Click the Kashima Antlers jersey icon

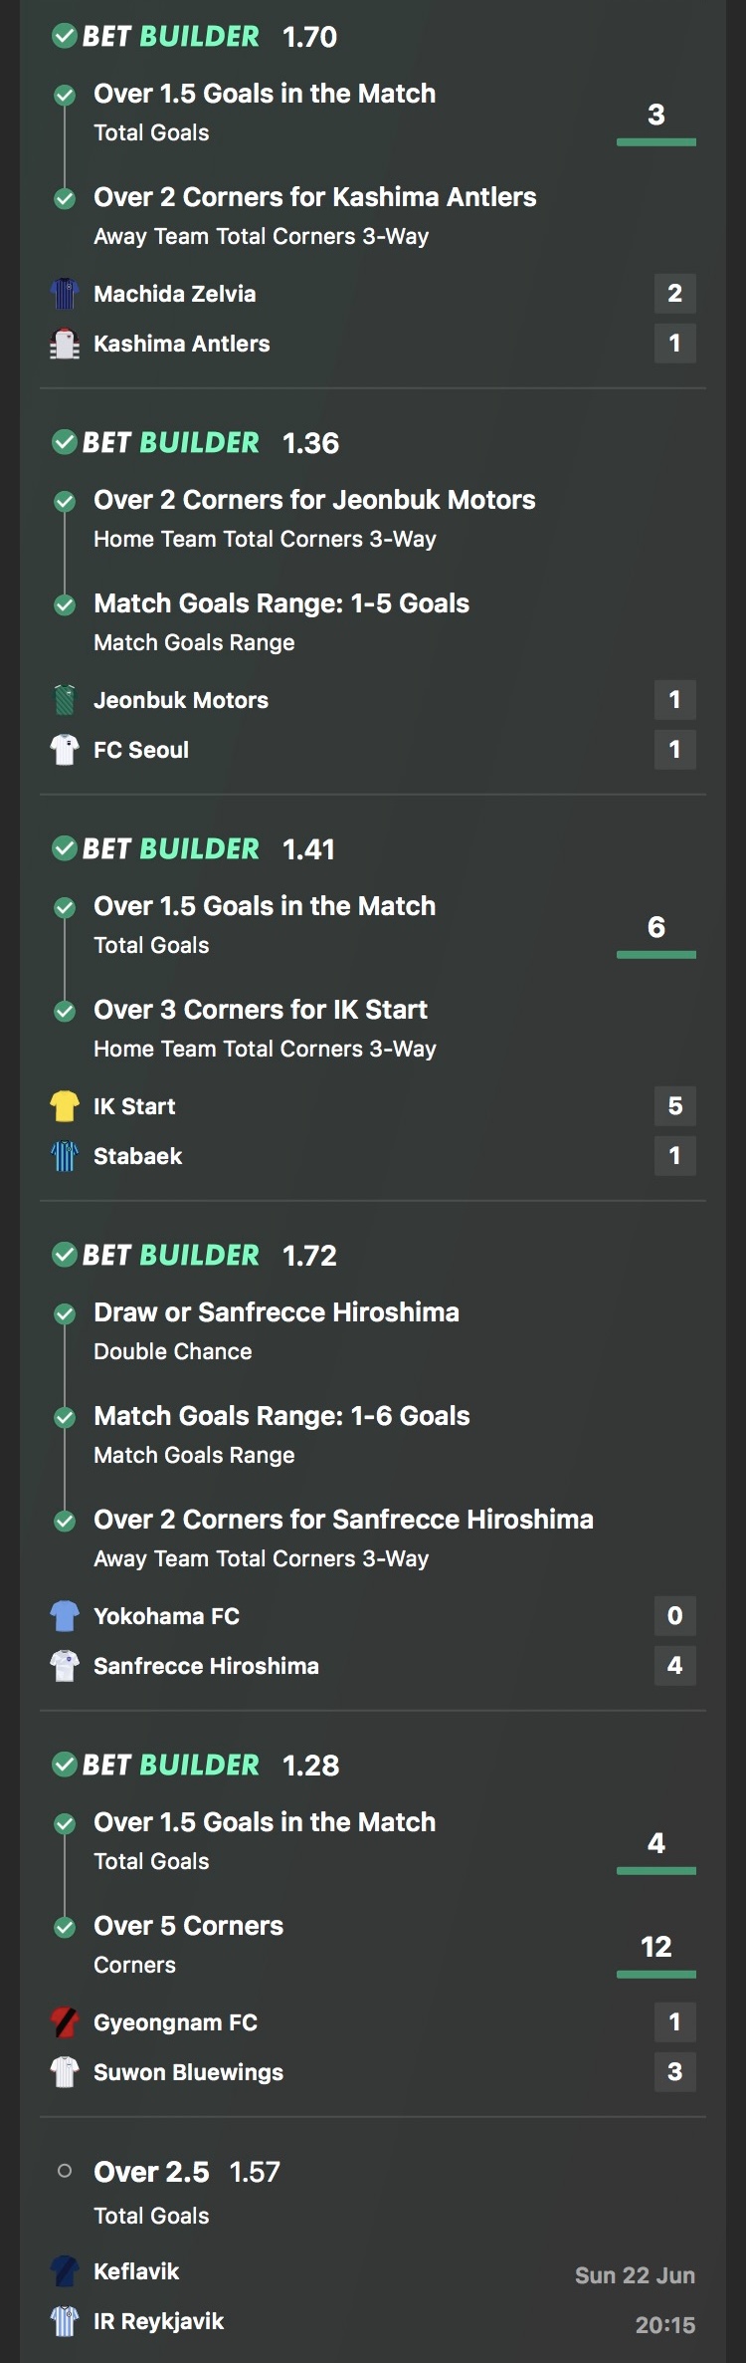65,344
